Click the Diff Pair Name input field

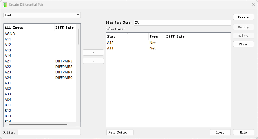click(182, 23)
